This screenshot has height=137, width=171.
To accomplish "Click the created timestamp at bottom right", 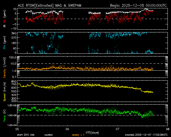I will (146, 135).
